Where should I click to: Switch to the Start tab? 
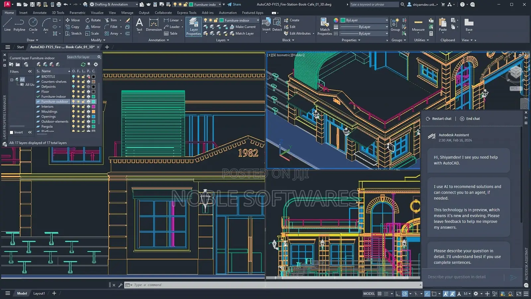[20, 47]
